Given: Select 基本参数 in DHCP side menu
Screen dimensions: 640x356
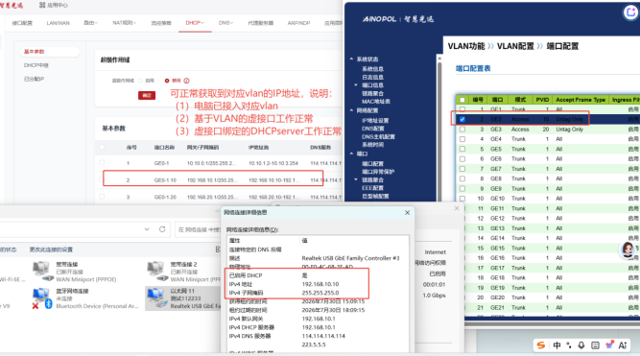Looking at the screenshot, I should pos(49,52).
